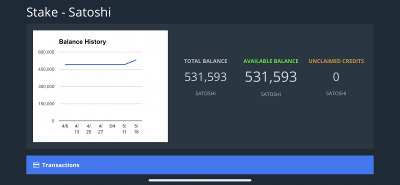Click the 4/13 date axis label
Image resolution: width=400 pixels, height=185 pixels.
pyautogui.click(x=77, y=129)
